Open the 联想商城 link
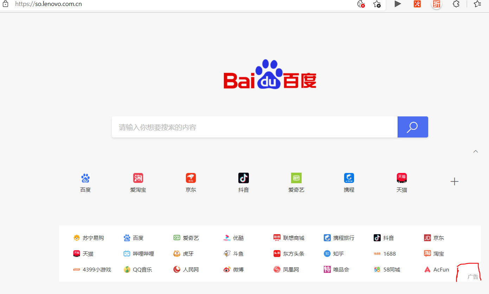 (289, 238)
